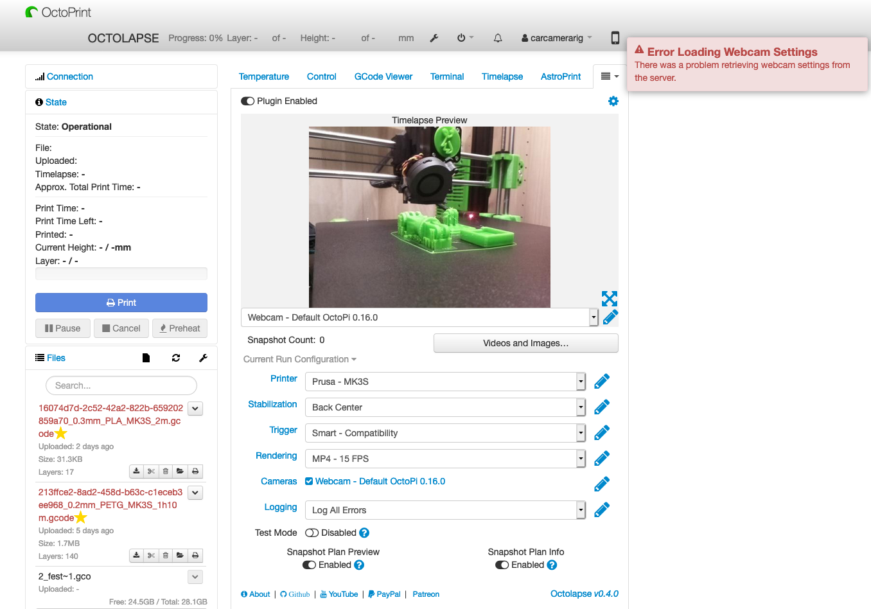Click the Timelapse Preview image
Image resolution: width=871 pixels, height=609 pixels.
click(430, 217)
